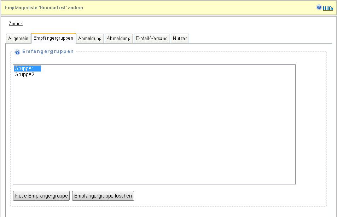Switch to the Allgemein tab
The width and height of the screenshot is (337, 217).
pyautogui.click(x=18, y=39)
